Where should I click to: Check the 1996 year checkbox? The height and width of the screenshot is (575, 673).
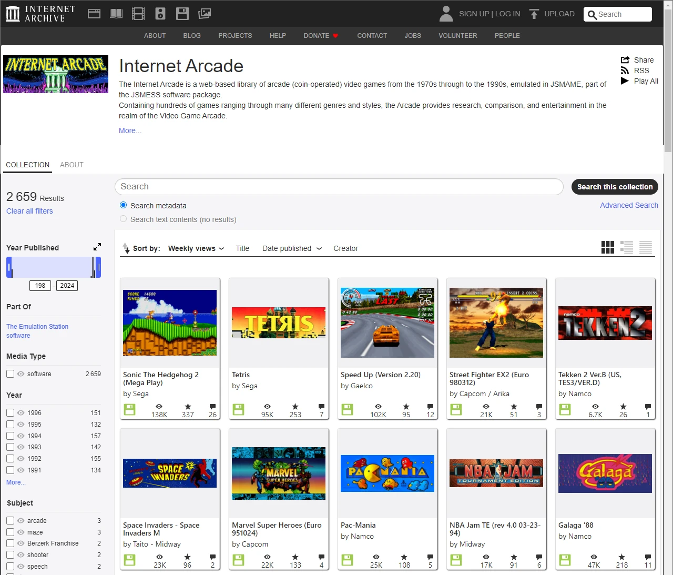[10, 413]
